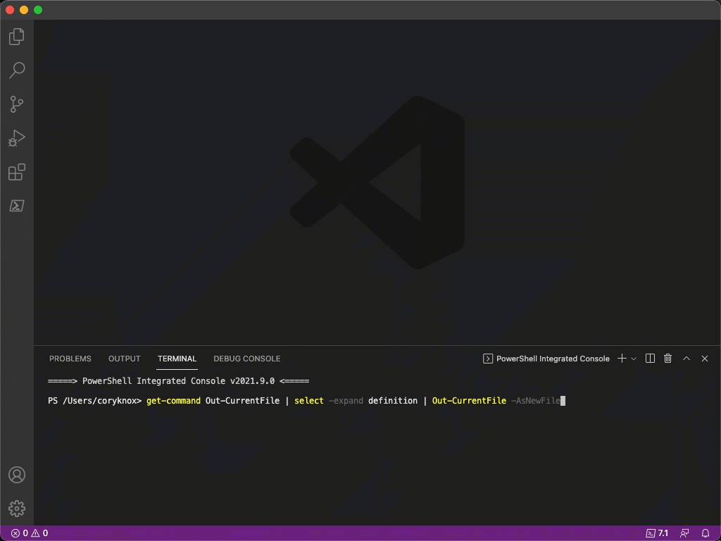Open the Explorer view
This screenshot has height=541, width=721.
pos(17,37)
